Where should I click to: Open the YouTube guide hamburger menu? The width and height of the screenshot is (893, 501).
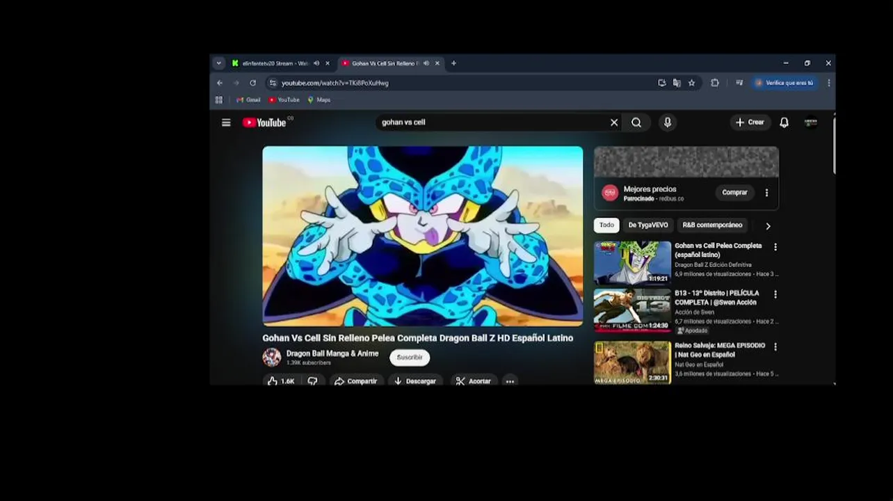pos(226,122)
